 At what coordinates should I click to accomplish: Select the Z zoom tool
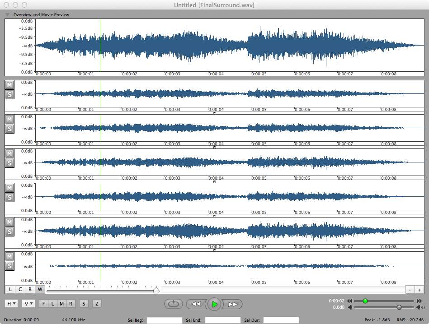tap(97, 304)
